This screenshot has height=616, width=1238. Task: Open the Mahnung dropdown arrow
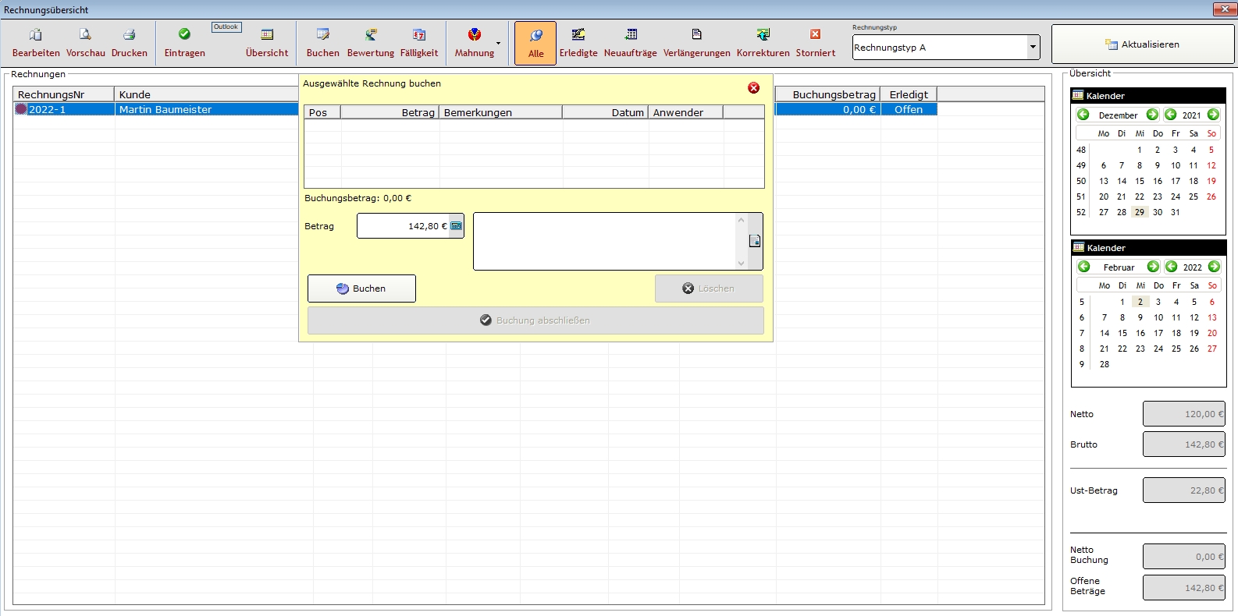tap(499, 44)
